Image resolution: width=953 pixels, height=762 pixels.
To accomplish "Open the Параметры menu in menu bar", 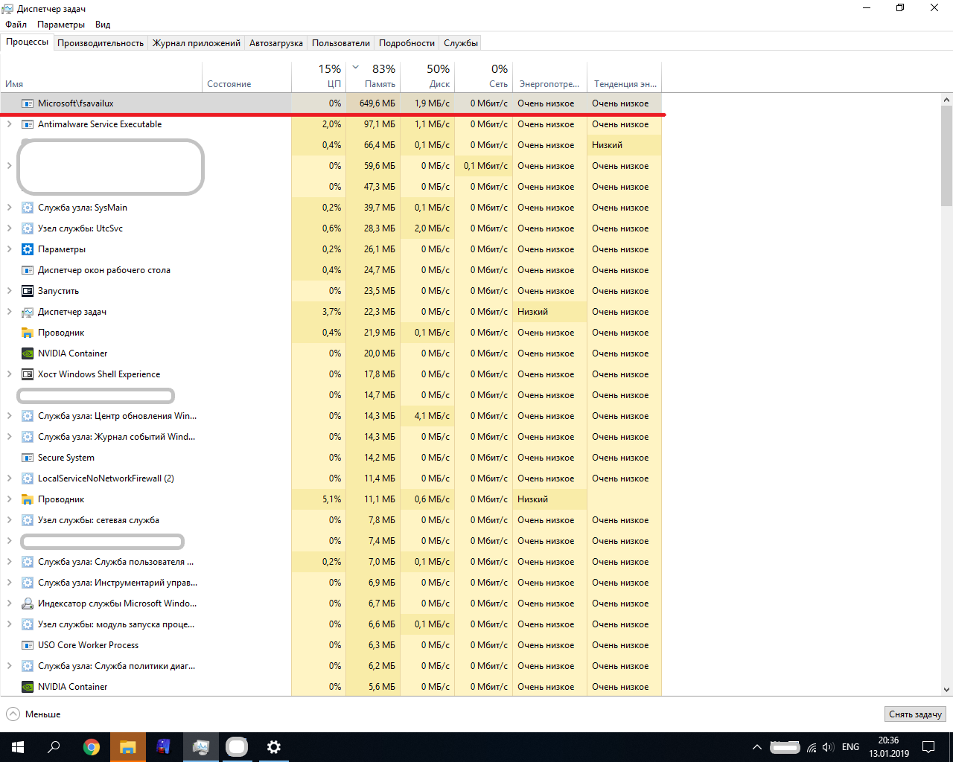I will 61,25.
